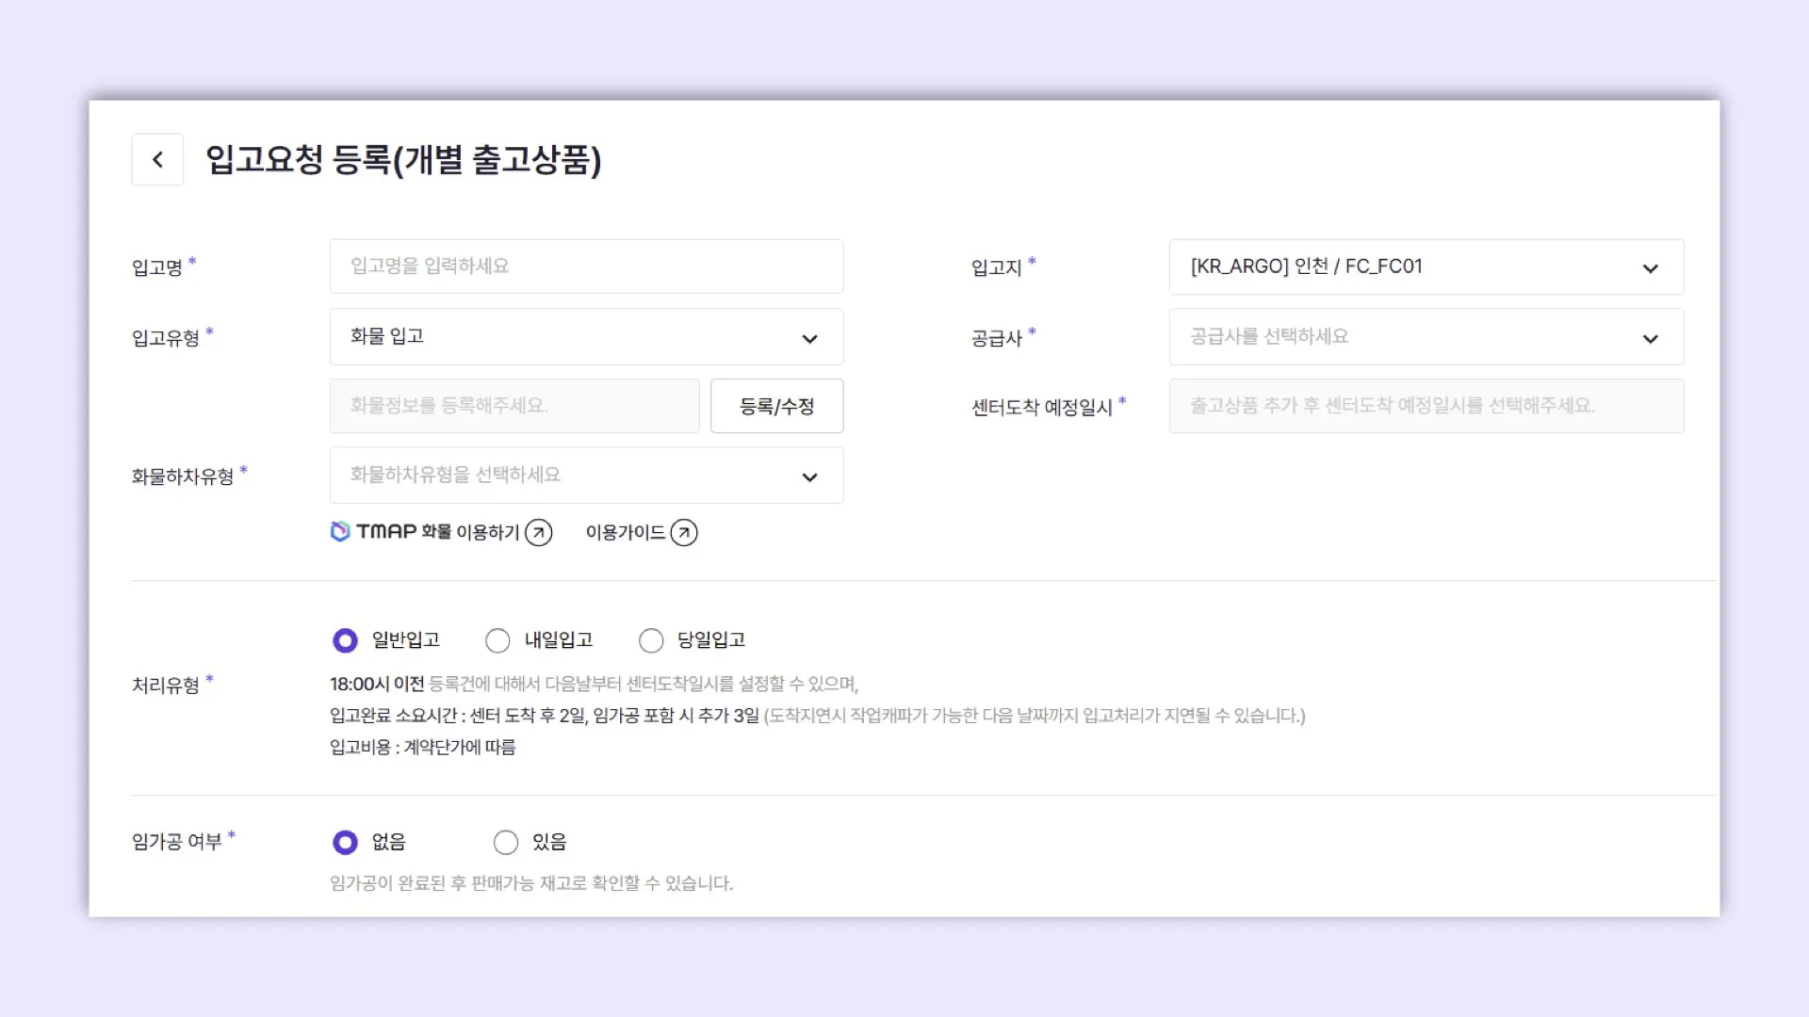
Task: Click the arrow icon next to 이용가이드
Action: [684, 533]
